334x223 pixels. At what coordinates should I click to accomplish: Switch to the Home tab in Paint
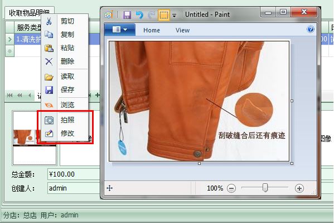point(152,30)
